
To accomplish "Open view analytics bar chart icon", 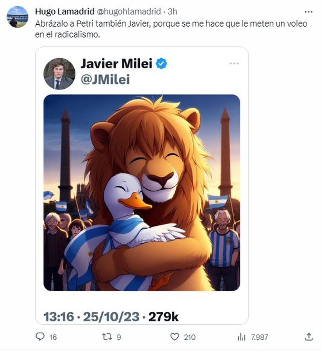I will [x=242, y=337].
